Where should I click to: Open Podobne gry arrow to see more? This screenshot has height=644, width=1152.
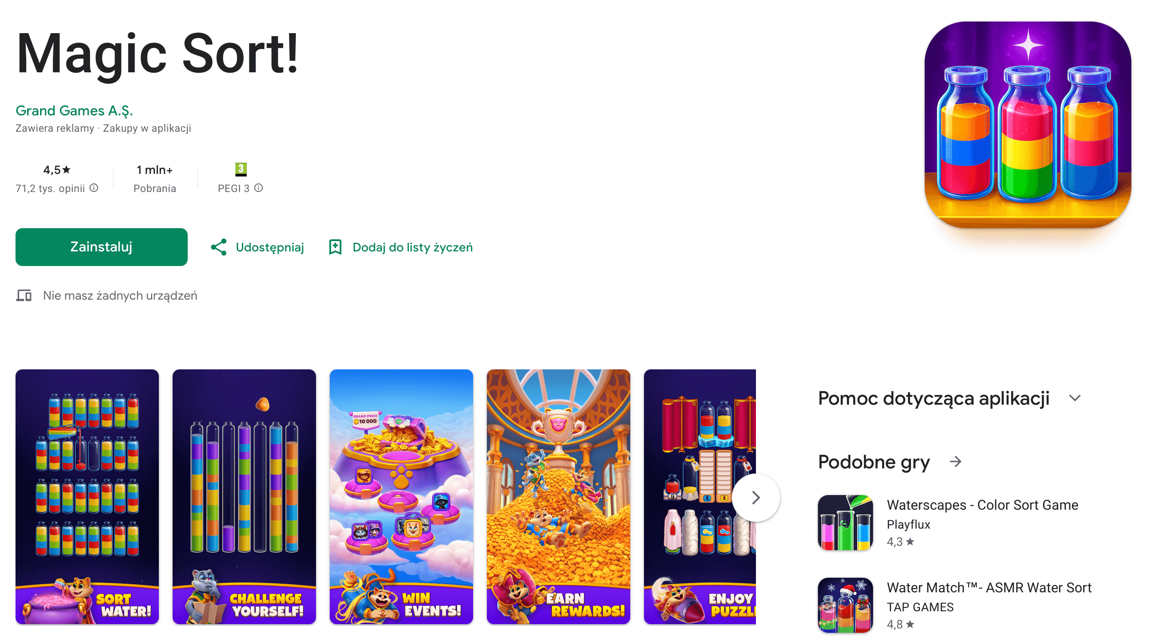point(956,461)
